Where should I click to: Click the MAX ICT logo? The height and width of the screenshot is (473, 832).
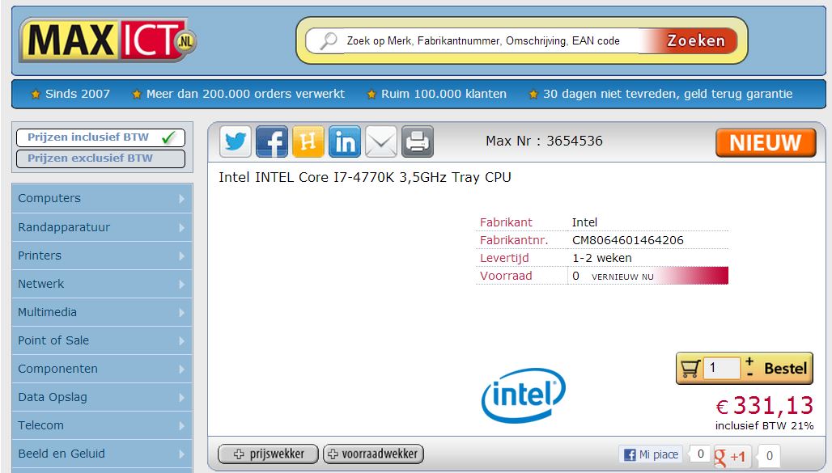(108, 40)
